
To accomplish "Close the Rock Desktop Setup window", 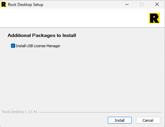I will (157, 5).
